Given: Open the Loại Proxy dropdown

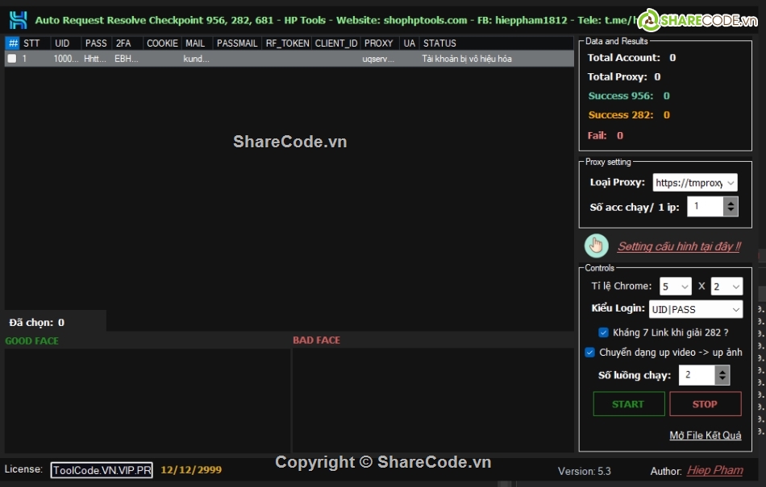Looking at the screenshot, I should click(695, 183).
